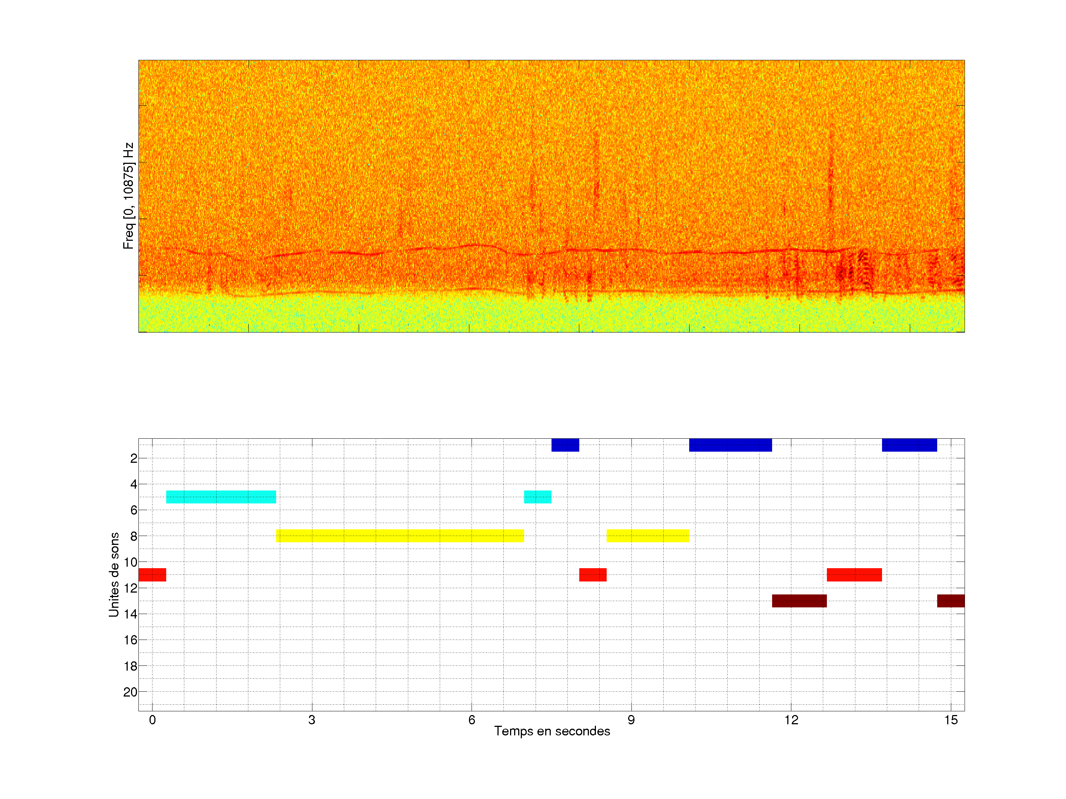Click the x-axis tick label 9
Screen dimensions: 1066x799
point(631,720)
